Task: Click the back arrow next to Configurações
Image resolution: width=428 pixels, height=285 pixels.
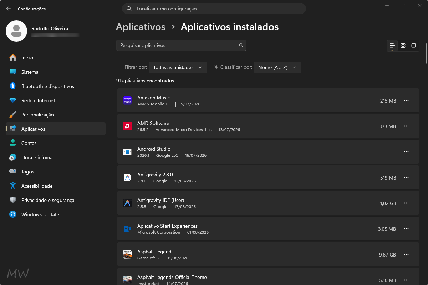Action: click(x=9, y=9)
